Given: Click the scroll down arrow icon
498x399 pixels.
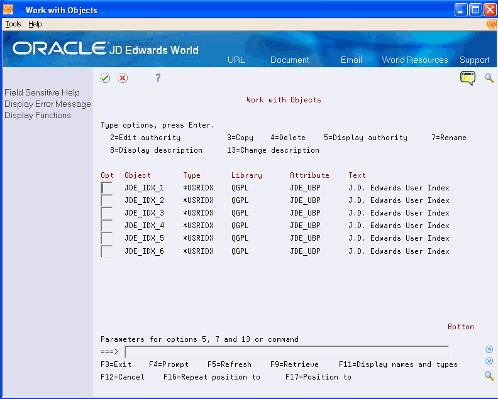Looking at the screenshot, I should [489, 361].
